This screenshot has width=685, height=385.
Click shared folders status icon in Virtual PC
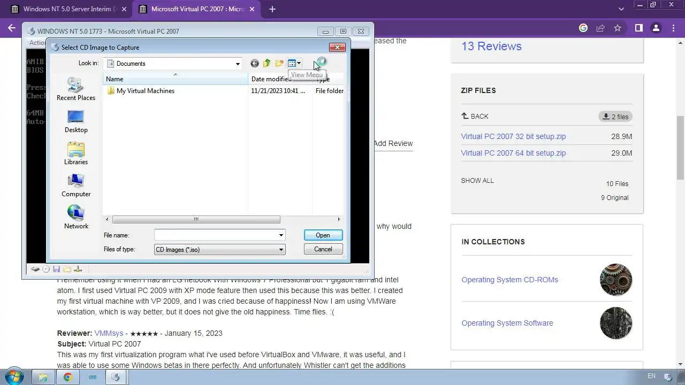[x=67, y=269]
